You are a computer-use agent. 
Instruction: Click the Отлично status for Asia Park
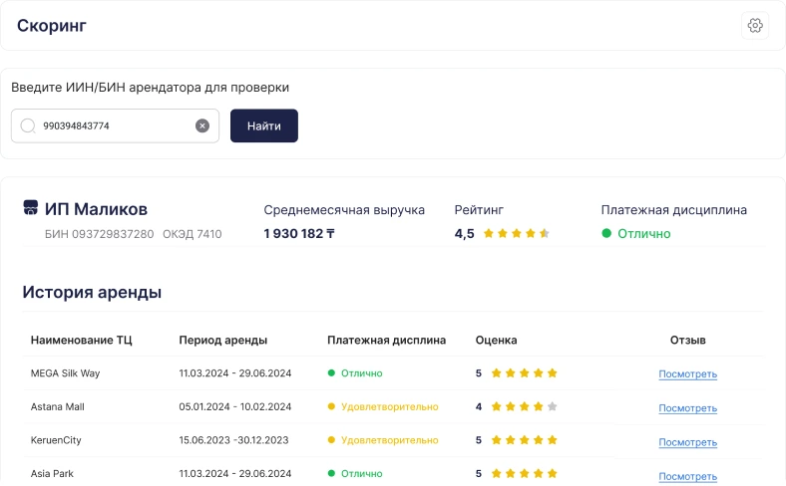361,473
